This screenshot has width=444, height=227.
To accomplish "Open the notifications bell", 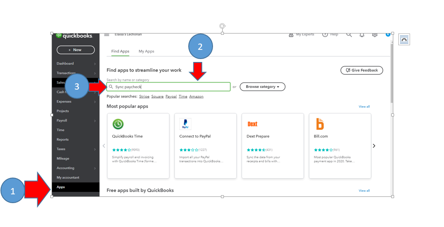I will (362, 35).
